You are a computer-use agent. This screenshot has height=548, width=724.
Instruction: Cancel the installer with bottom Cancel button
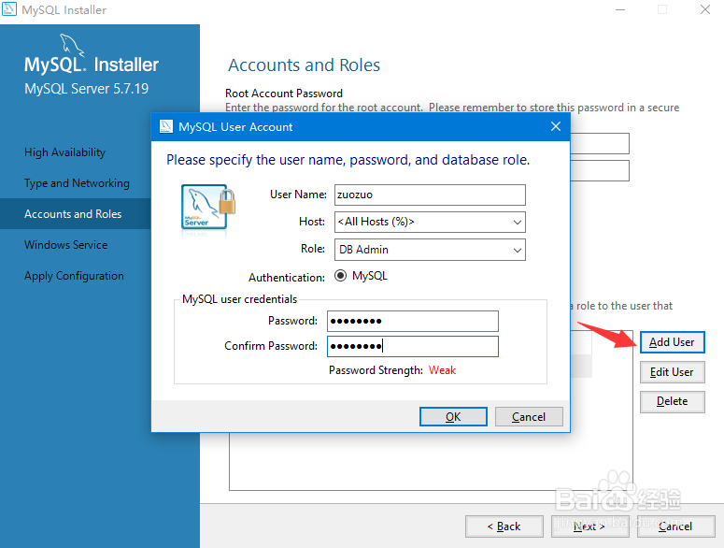[x=676, y=526]
